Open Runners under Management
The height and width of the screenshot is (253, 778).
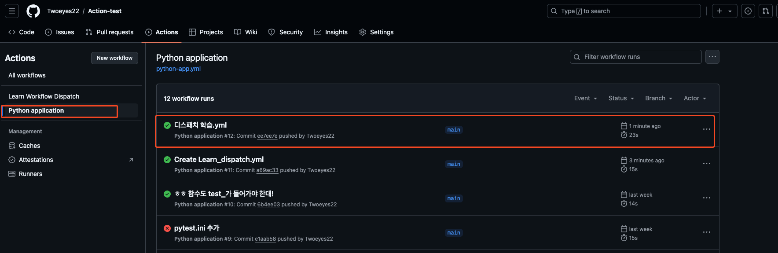click(x=30, y=174)
